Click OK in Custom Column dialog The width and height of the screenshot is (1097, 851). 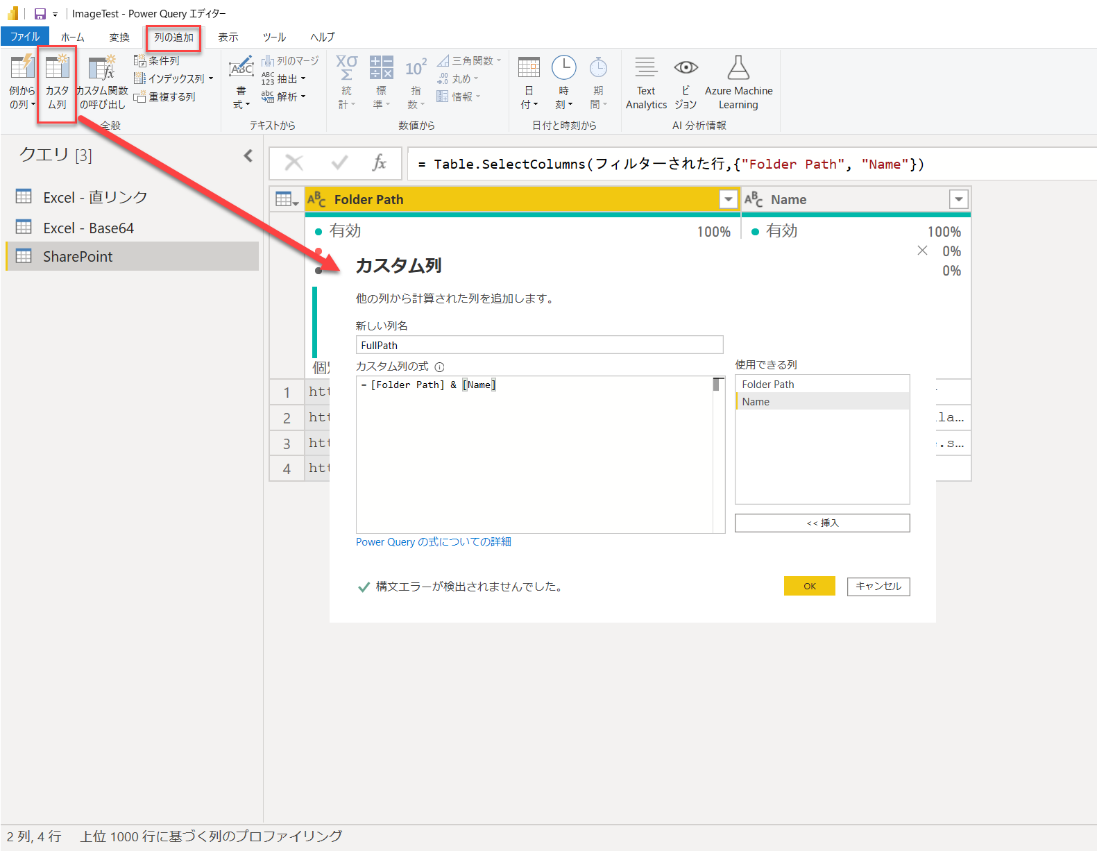click(810, 586)
